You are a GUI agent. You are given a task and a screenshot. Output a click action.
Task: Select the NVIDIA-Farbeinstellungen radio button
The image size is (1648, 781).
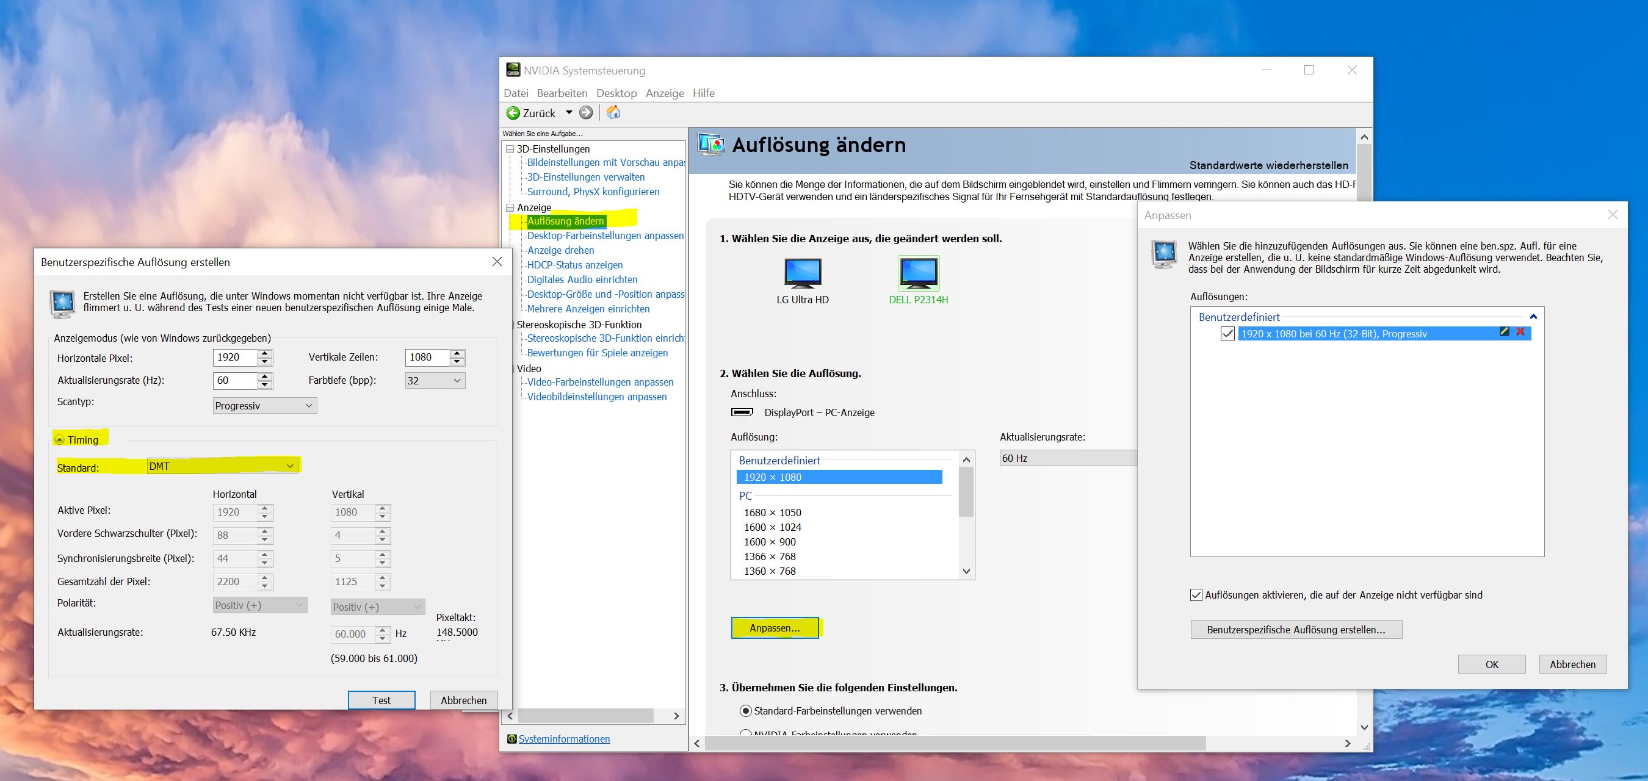point(745,734)
